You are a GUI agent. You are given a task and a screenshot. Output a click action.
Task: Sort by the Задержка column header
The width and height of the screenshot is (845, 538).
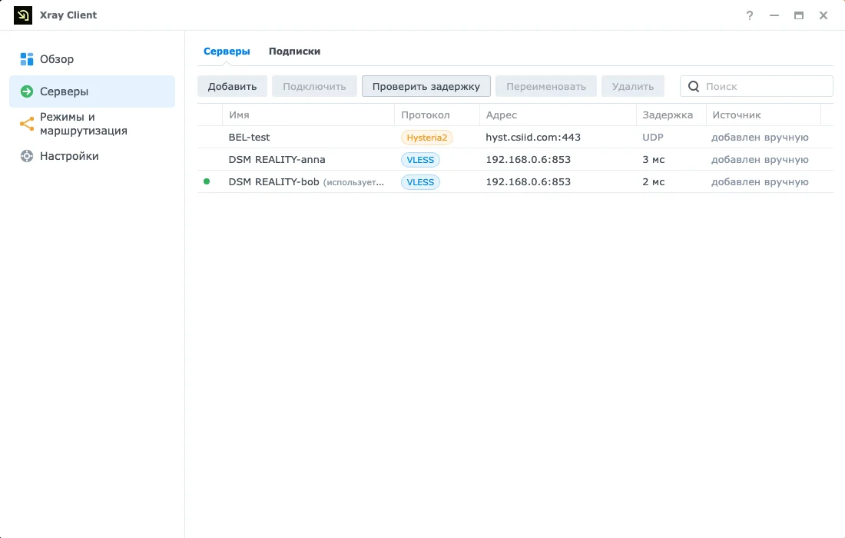(x=671, y=115)
